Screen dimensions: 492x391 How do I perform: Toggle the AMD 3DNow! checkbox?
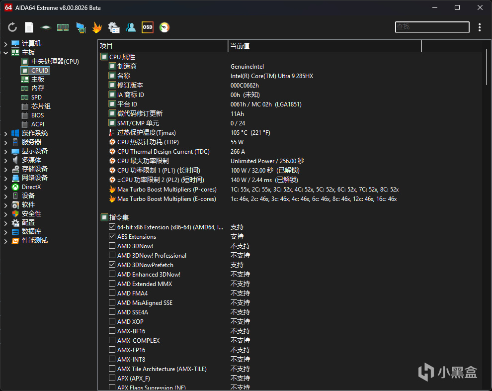tap(112, 246)
